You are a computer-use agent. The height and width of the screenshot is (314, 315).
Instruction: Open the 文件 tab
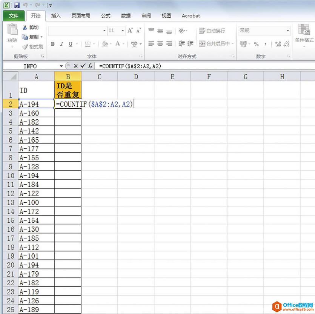coord(14,16)
